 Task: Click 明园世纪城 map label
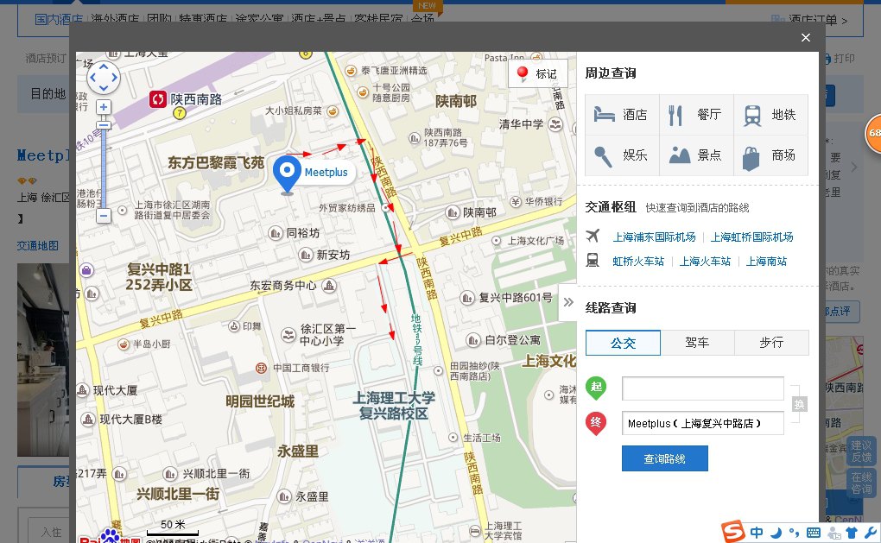coord(260,401)
